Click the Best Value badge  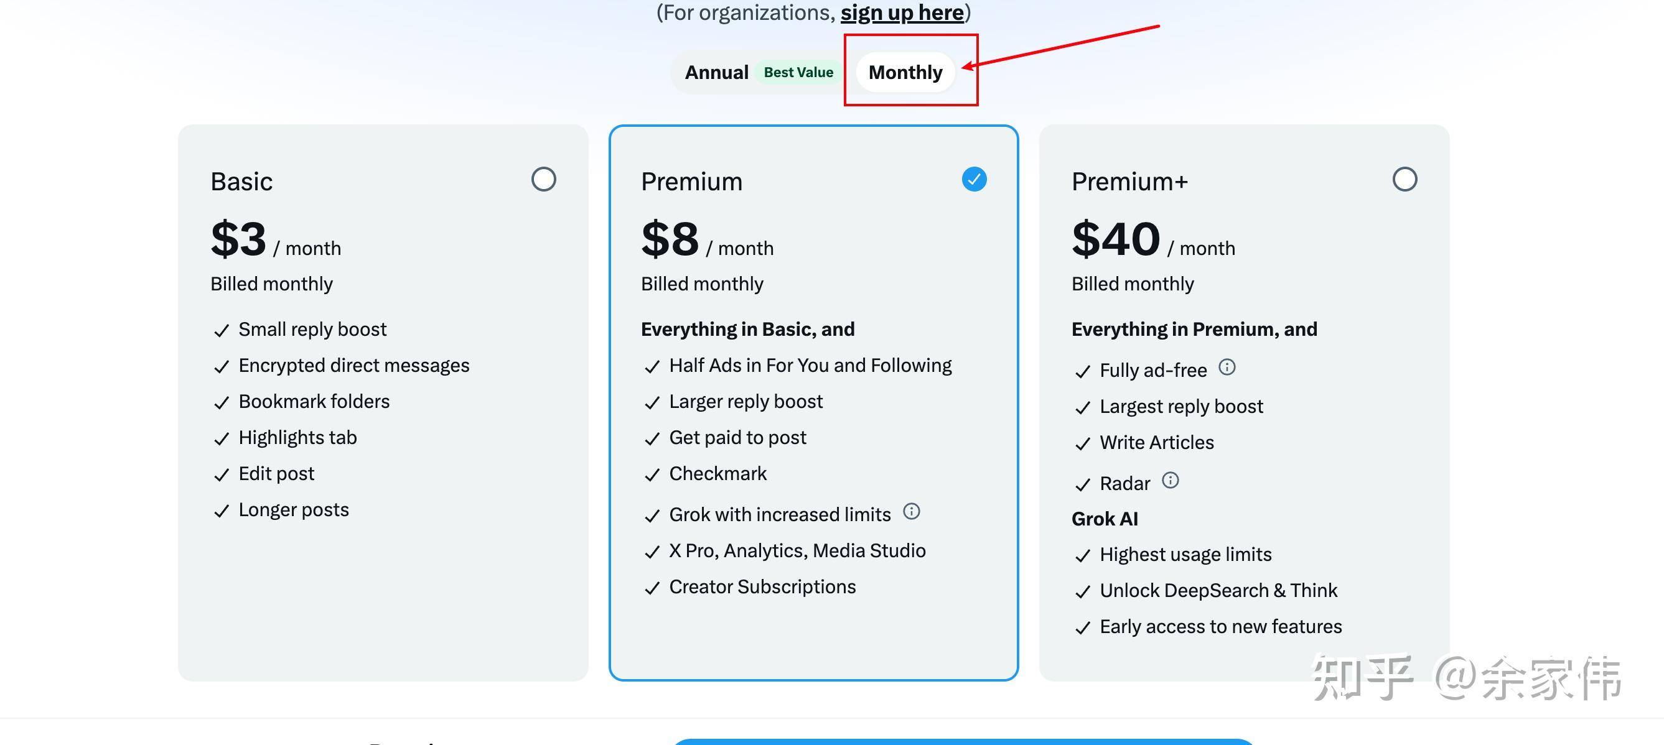(x=798, y=72)
